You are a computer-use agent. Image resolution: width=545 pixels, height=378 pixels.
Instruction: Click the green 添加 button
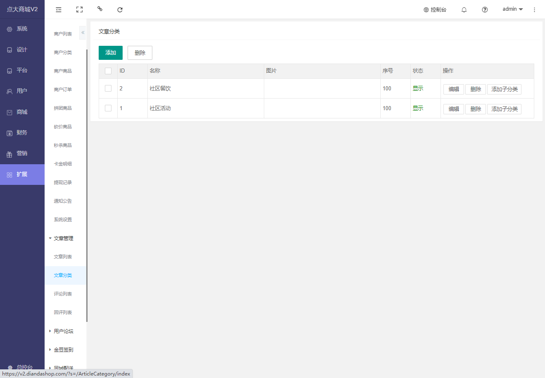point(111,53)
